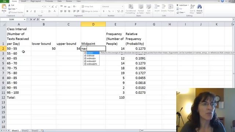Open the File tab

(4, 1)
